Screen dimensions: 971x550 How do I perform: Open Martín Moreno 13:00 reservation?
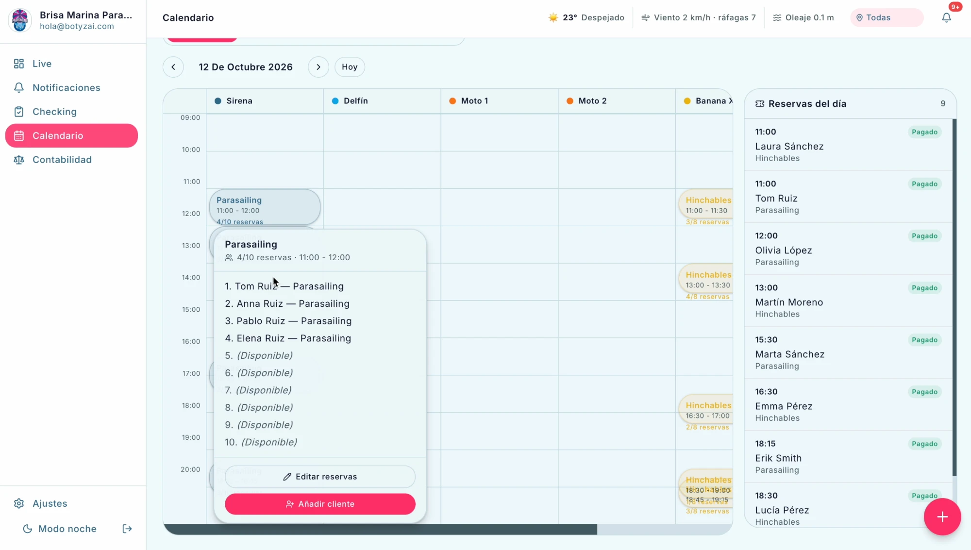pyautogui.click(x=848, y=300)
